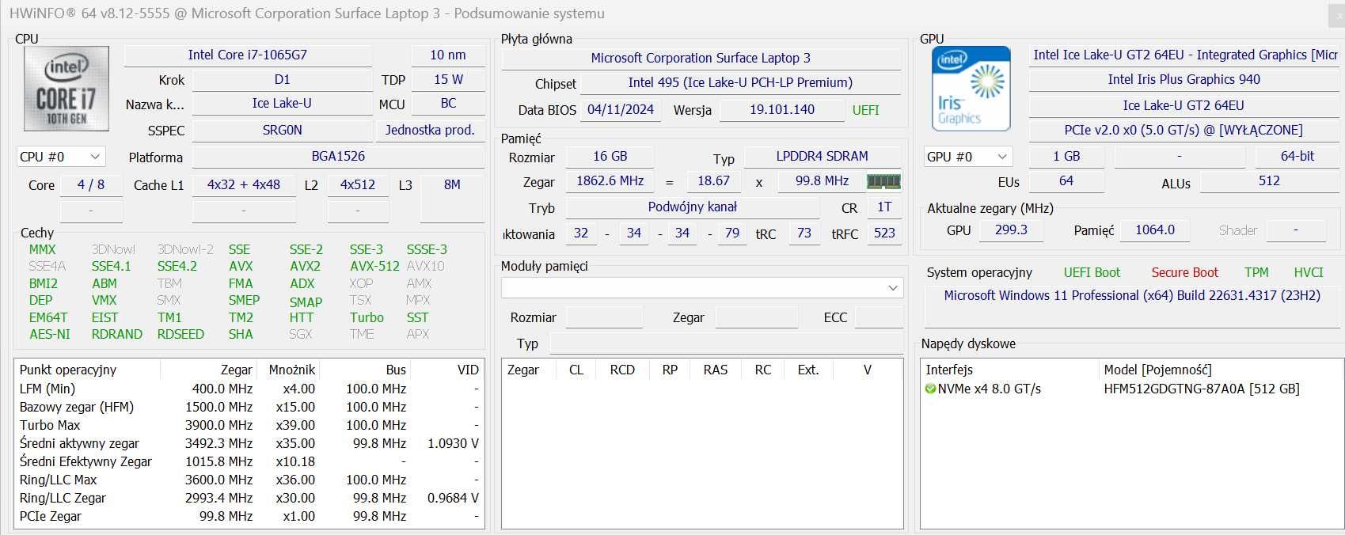Select the Ring/LLC Max row
Image resolution: width=1345 pixels, height=535 pixels.
pos(249,480)
